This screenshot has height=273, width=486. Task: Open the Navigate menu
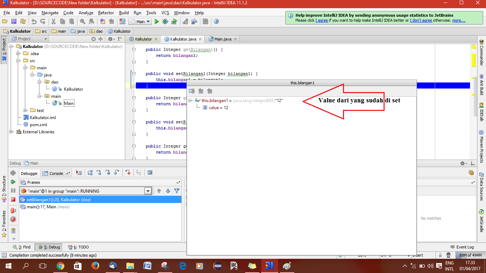click(50, 13)
